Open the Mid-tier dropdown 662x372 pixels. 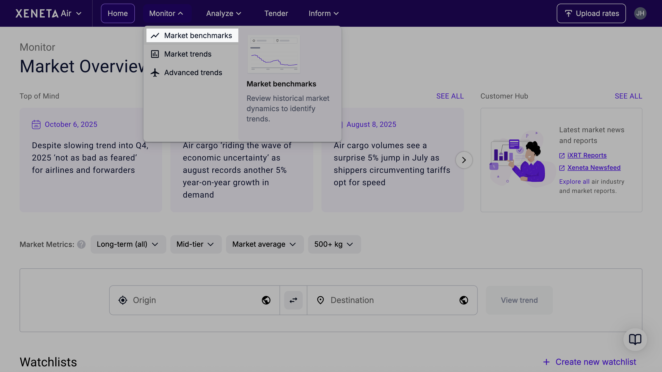click(x=196, y=244)
